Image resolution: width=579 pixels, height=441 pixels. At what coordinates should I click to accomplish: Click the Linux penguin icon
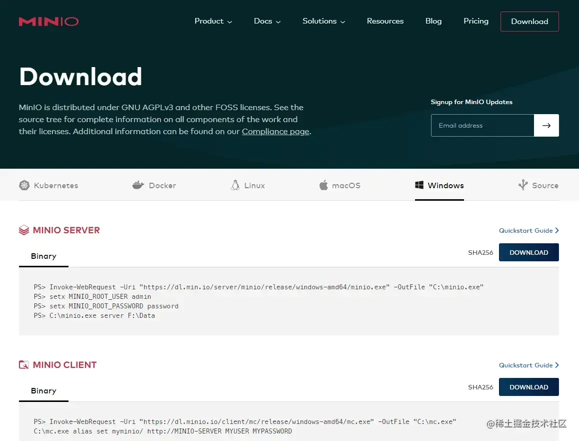235,185
